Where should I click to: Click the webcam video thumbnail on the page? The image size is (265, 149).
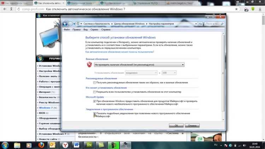[x=206, y=137]
